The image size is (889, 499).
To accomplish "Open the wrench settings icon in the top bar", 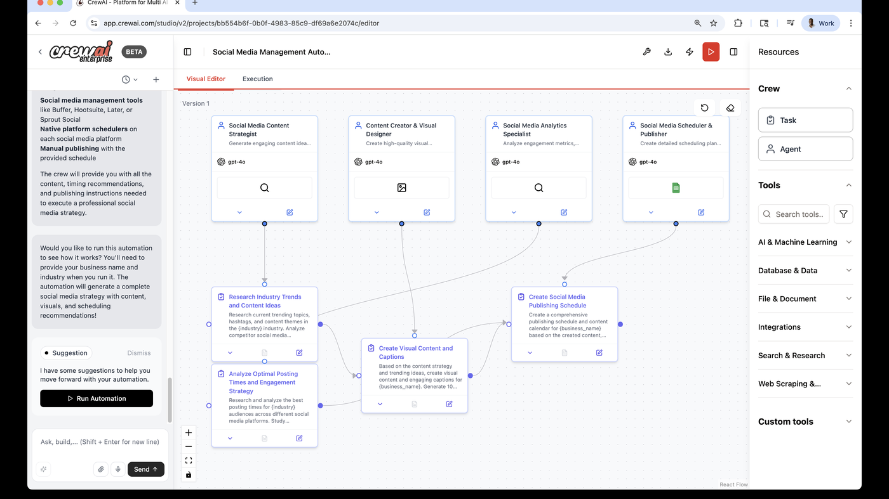I will 646,52.
